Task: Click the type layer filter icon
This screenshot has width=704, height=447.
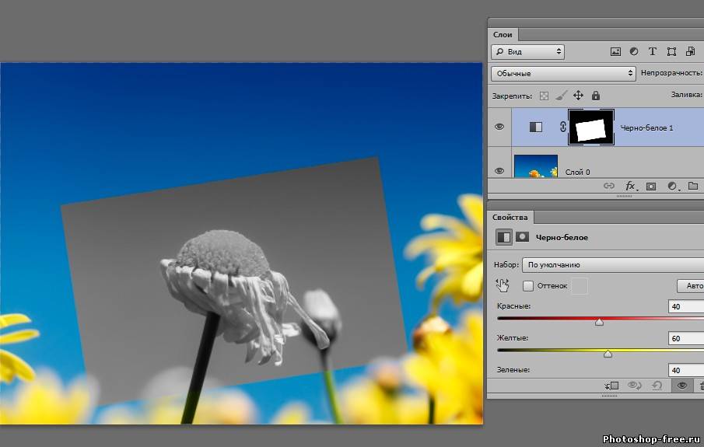Action: pos(653,52)
